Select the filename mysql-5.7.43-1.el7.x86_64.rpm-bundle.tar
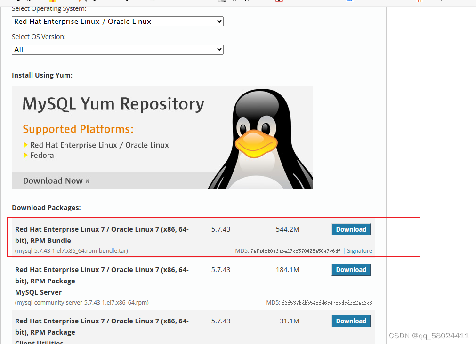 pyautogui.click(x=72, y=250)
